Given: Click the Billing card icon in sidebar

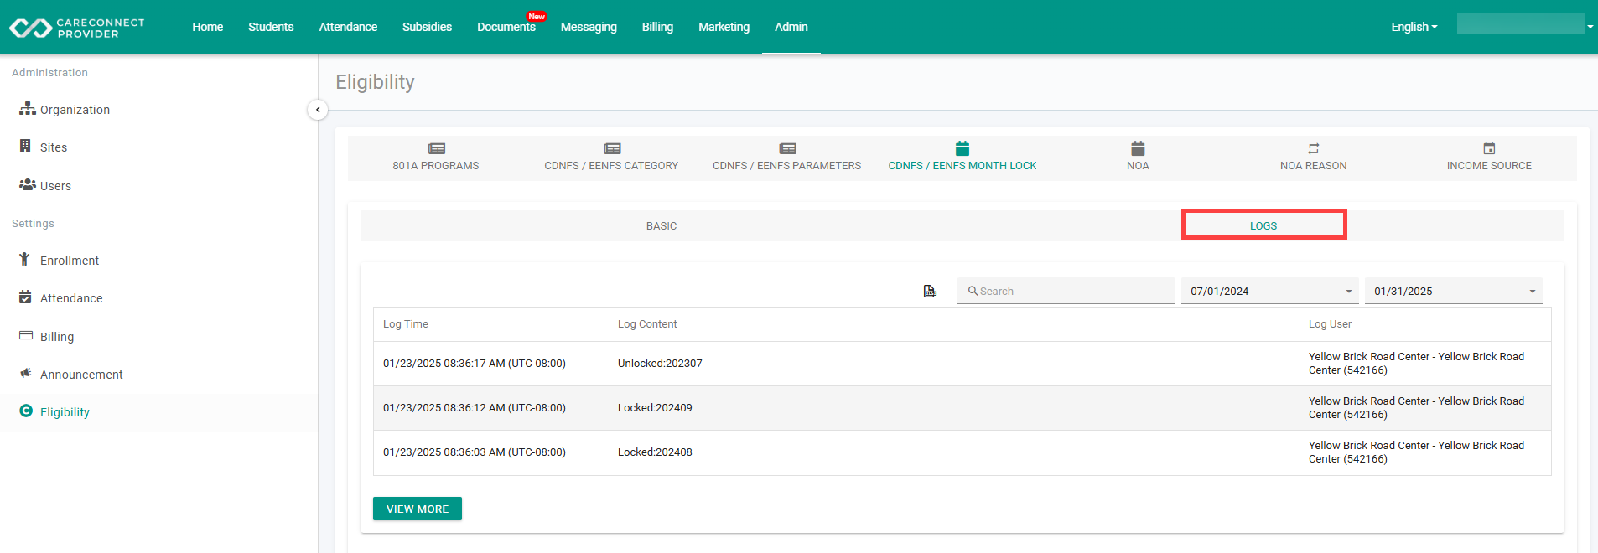Looking at the screenshot, I should (26, 335).
